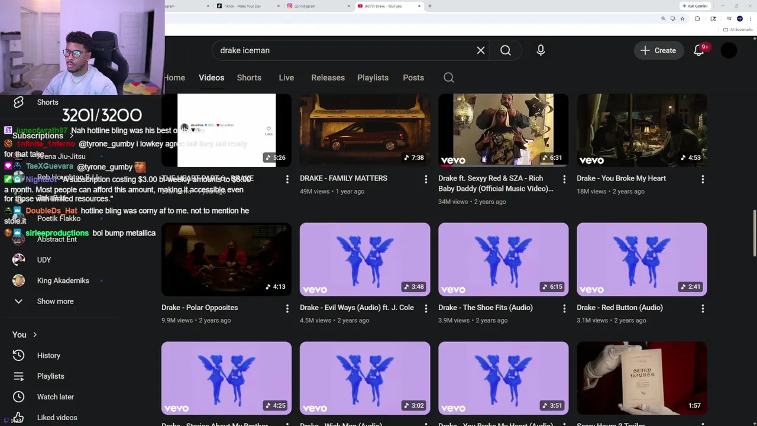Close the Instagram browser tab
757x426 pixels.
click(348, 6)
